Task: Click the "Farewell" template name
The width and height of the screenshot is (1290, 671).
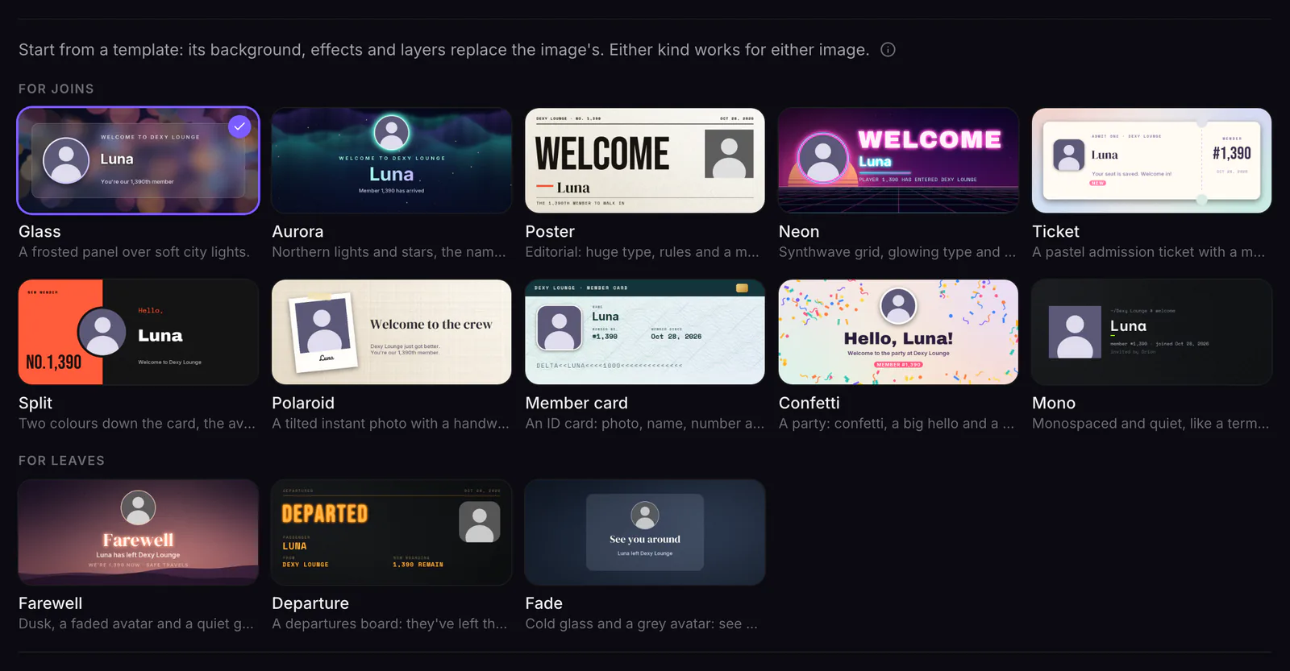Action: pos(51,603)
